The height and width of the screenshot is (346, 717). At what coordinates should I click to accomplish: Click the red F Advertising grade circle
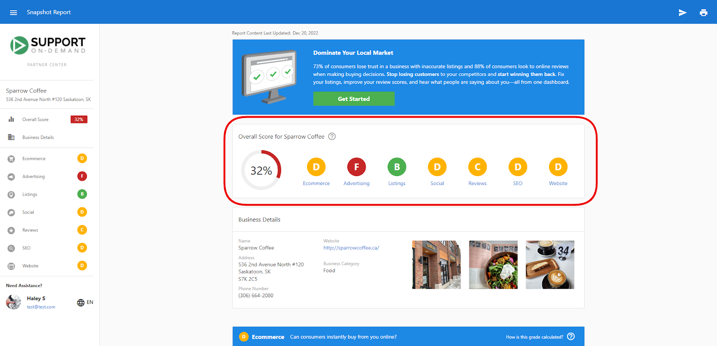pos(356,167)
